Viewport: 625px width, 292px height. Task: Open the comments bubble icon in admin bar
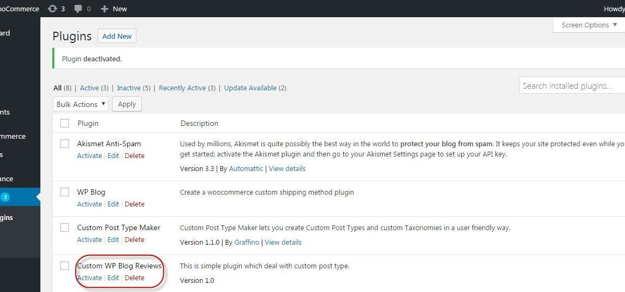[79, 9]
